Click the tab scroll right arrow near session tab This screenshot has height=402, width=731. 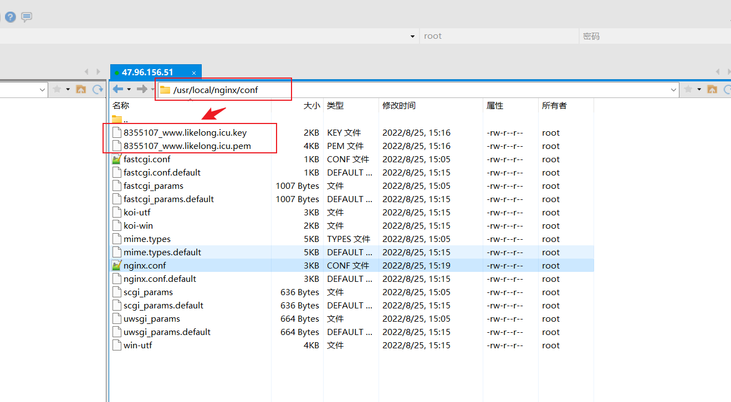click(x=98, y=72)
